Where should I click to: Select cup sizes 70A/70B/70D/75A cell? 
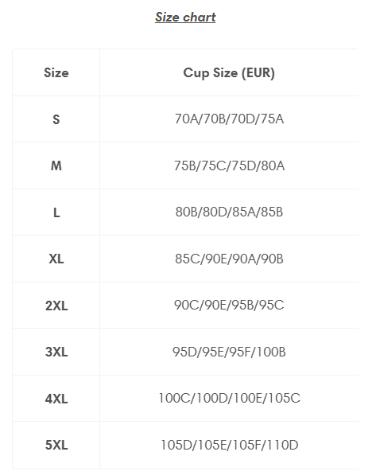(x=229, y=119)
